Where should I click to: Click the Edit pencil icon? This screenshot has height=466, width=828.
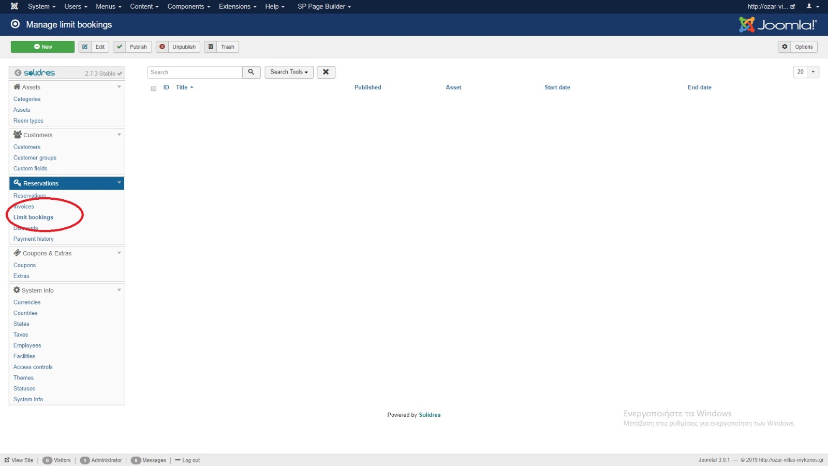[85, 47]
